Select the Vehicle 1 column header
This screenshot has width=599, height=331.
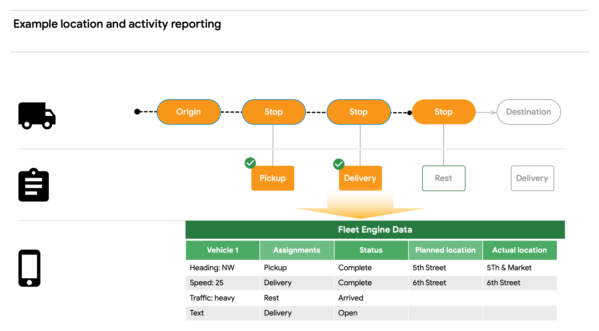pos(223,250)
